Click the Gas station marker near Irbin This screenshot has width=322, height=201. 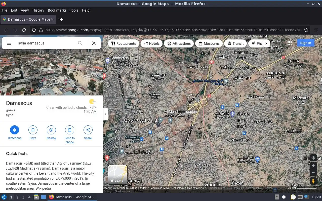[233, 114]
